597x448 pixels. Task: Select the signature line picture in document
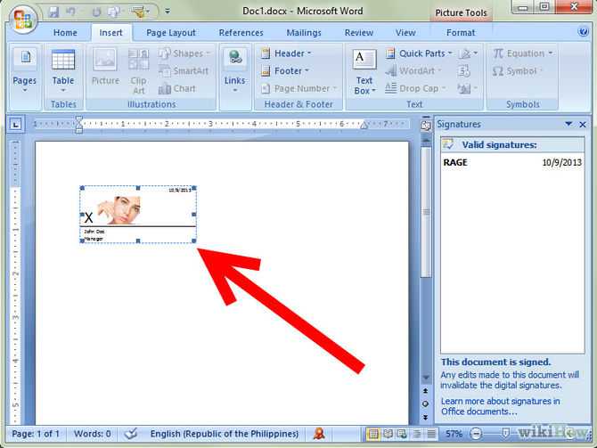click(138, 215)
